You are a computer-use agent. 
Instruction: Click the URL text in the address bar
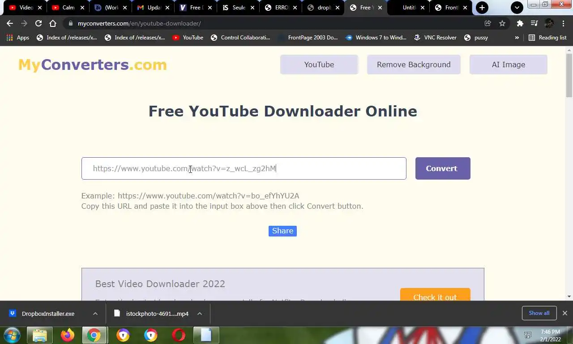tap(139, 23)
